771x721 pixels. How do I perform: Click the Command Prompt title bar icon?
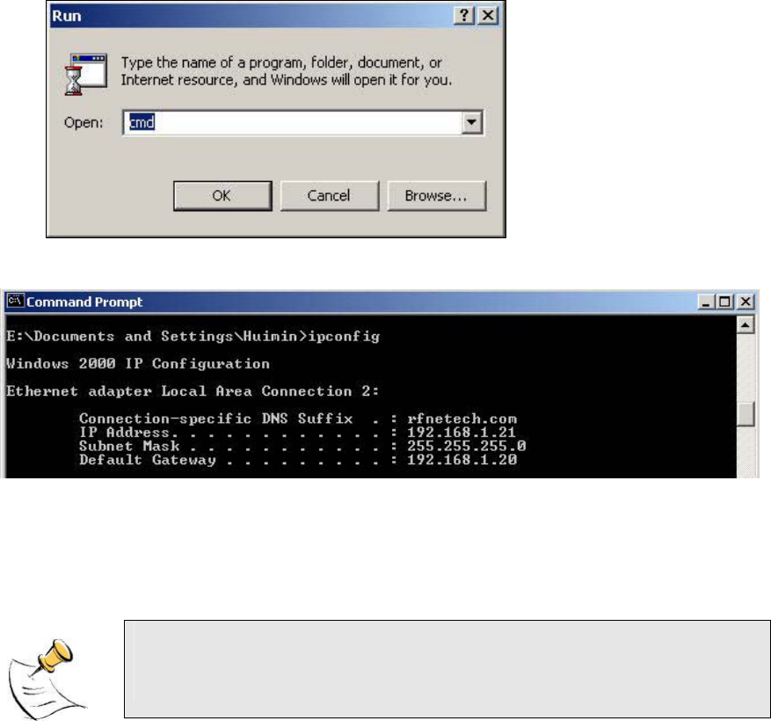coord(15,301)
